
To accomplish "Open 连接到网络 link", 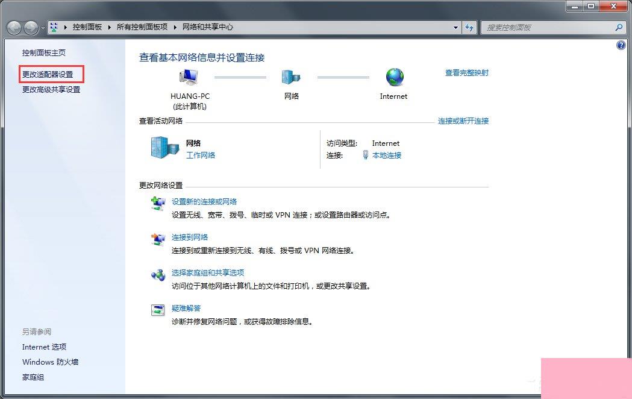I will pos(190,237).
